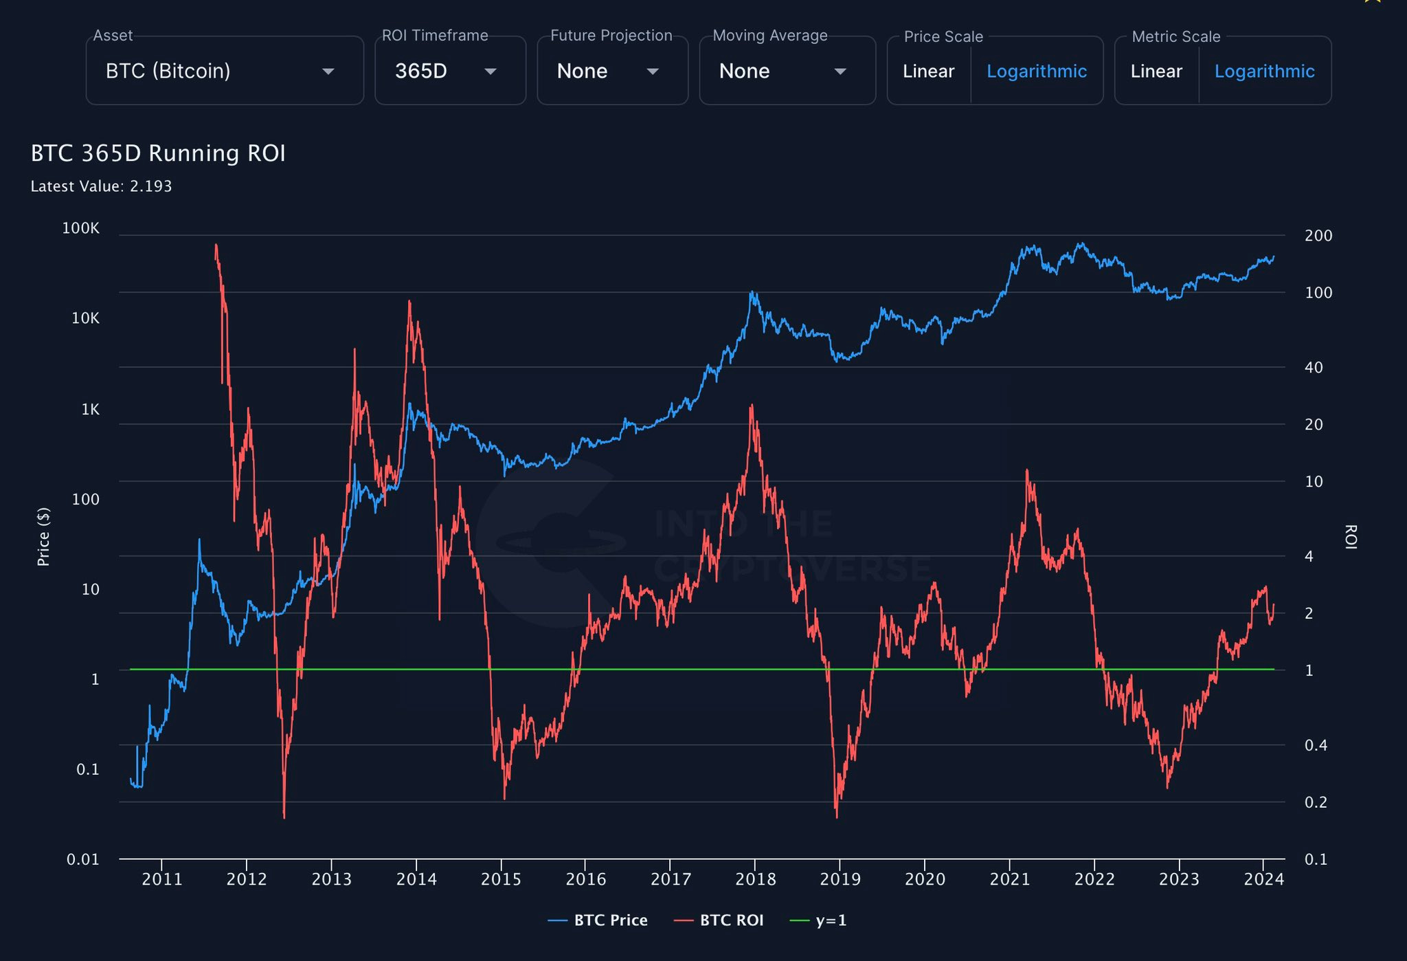This screenshot has width=1407, height=961.
Task: Click the green y=1 legend line
Action: [x=800, y=920]
